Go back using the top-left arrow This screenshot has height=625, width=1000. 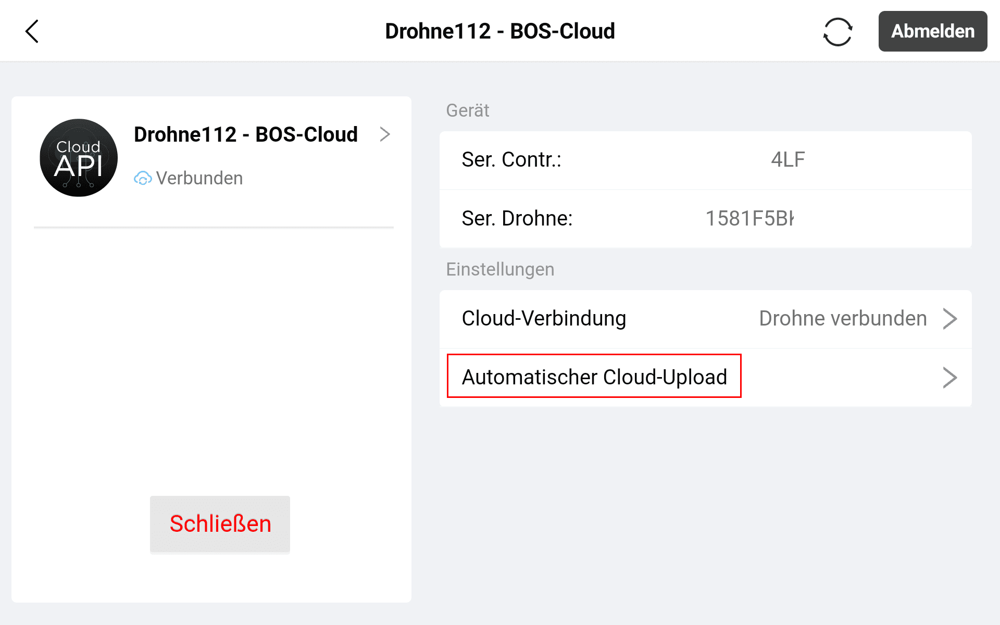[x=32, y=31]
